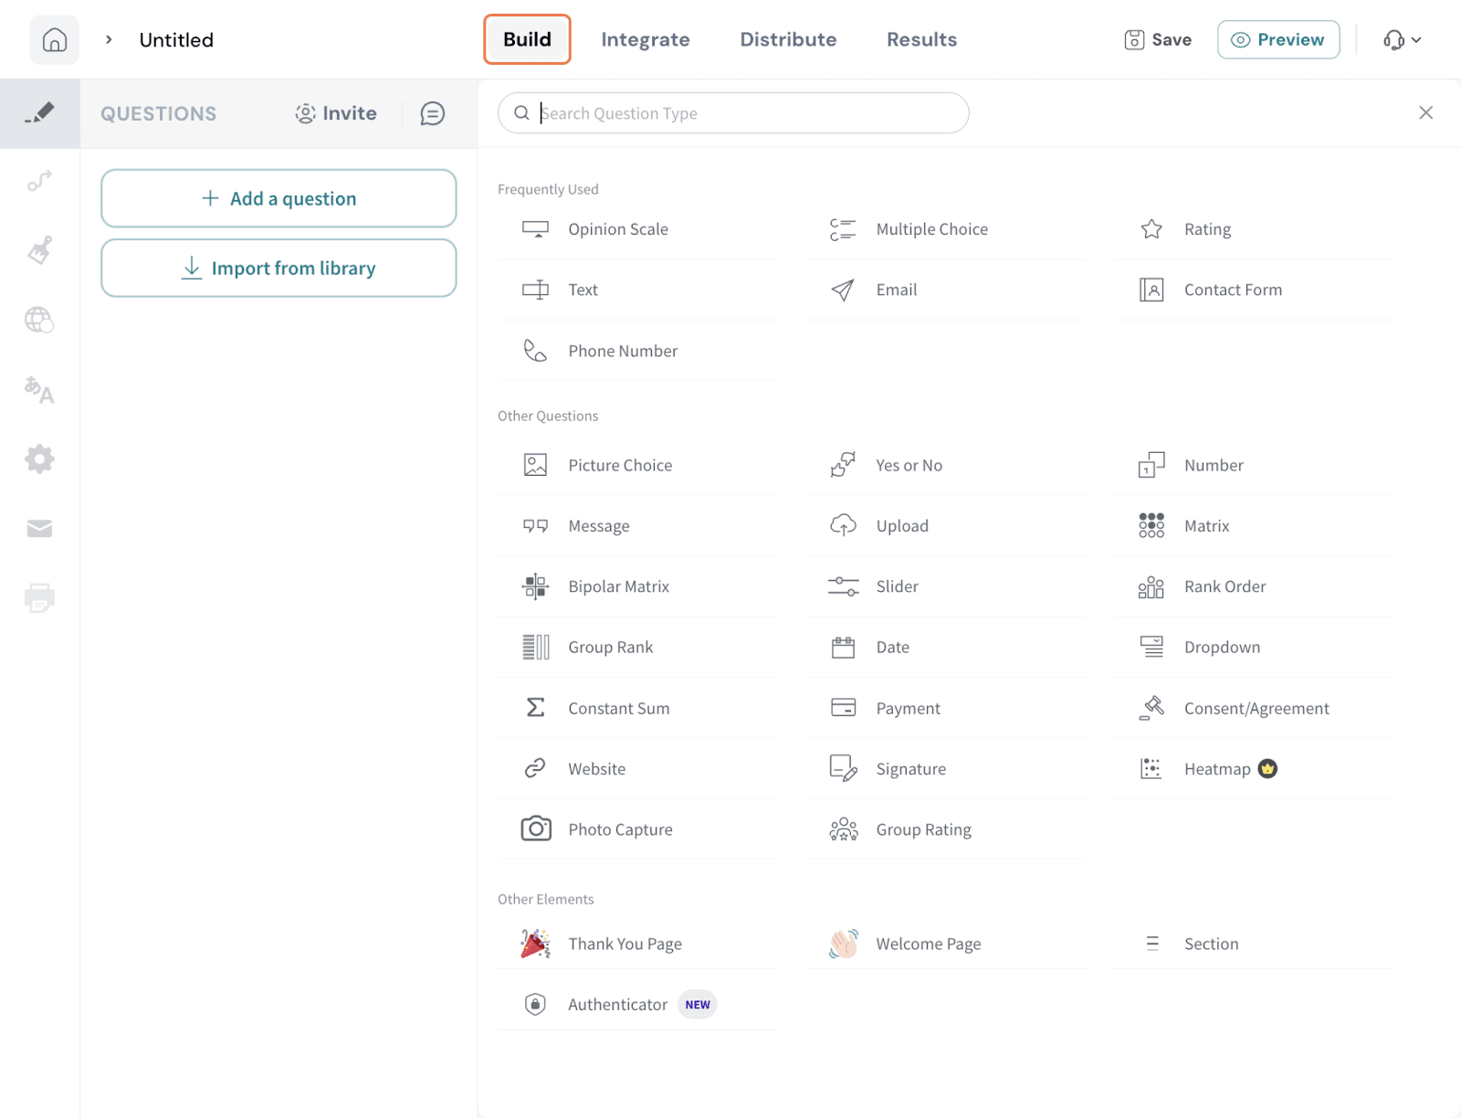Expand the headset support dropdown
This screenshot has width=1461, height=1118.
coord(1402,40)
